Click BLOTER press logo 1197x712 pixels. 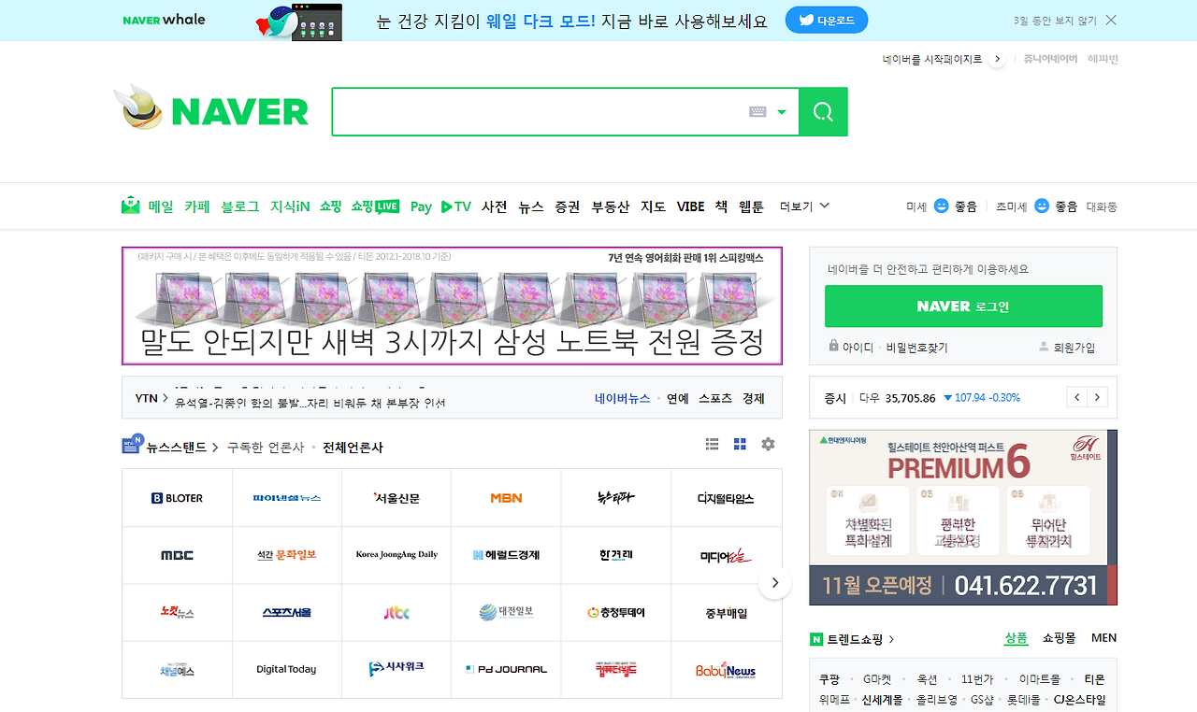pyautogui.click(x=177, y=498)
